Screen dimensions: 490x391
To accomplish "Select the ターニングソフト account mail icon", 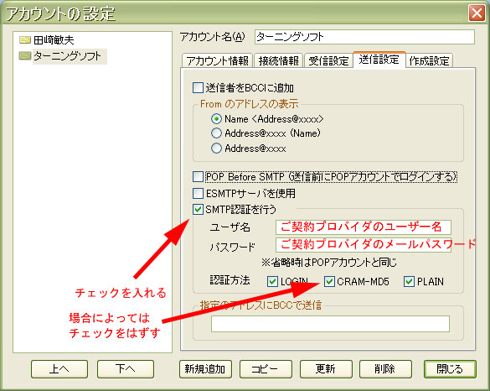I will point(25,56).
